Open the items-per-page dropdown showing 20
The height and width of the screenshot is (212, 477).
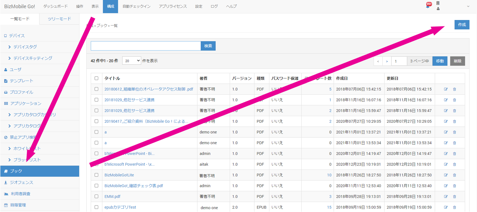(131, 61)
